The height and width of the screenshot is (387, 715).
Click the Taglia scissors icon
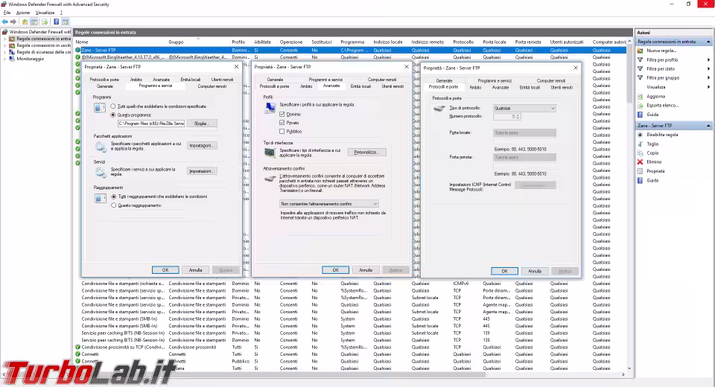click(641, 144)
